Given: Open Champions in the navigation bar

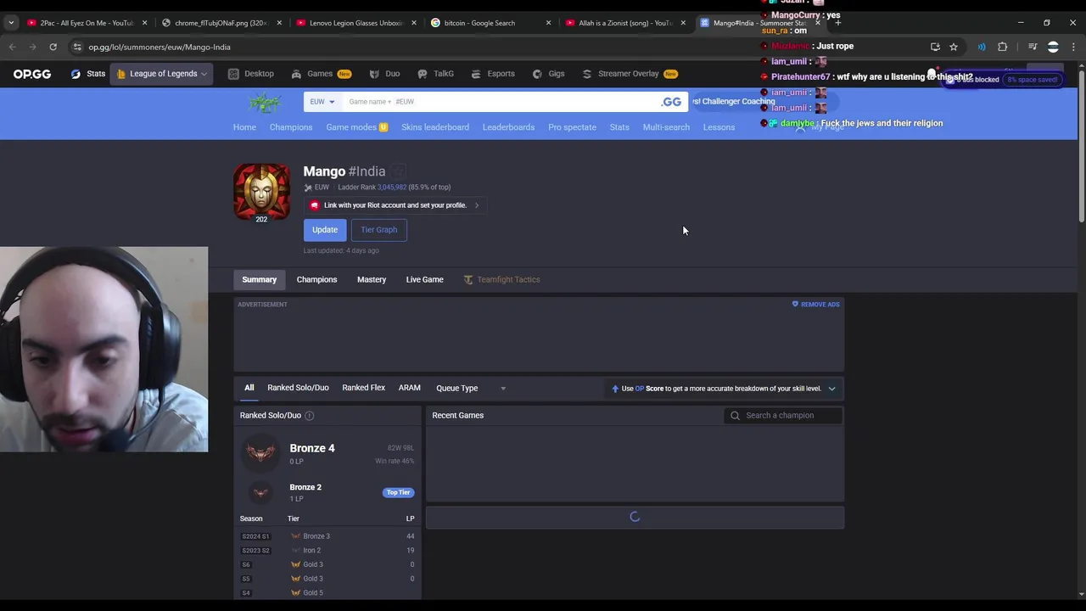Looking at the screenshot, I should pyautogui.click(x=291, y=127).
